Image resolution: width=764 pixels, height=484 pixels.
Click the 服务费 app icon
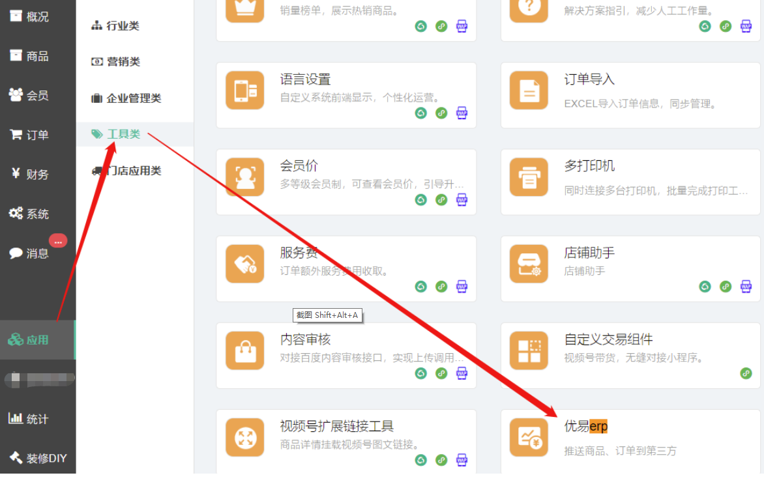[245, 264]
